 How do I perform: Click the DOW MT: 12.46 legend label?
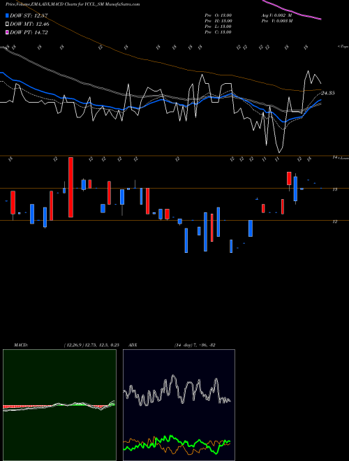click(29, 24)
